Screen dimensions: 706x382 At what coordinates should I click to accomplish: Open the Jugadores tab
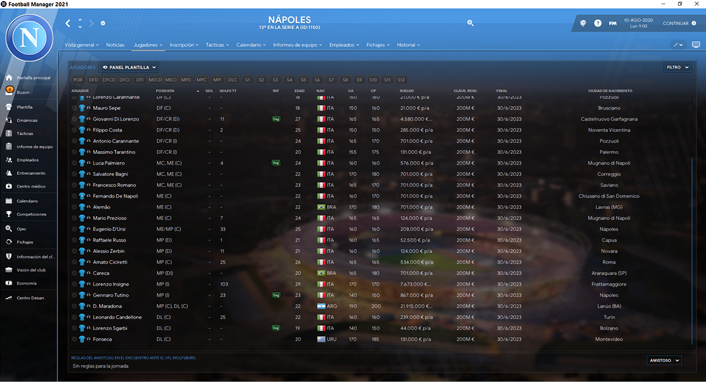coord(148,45)
